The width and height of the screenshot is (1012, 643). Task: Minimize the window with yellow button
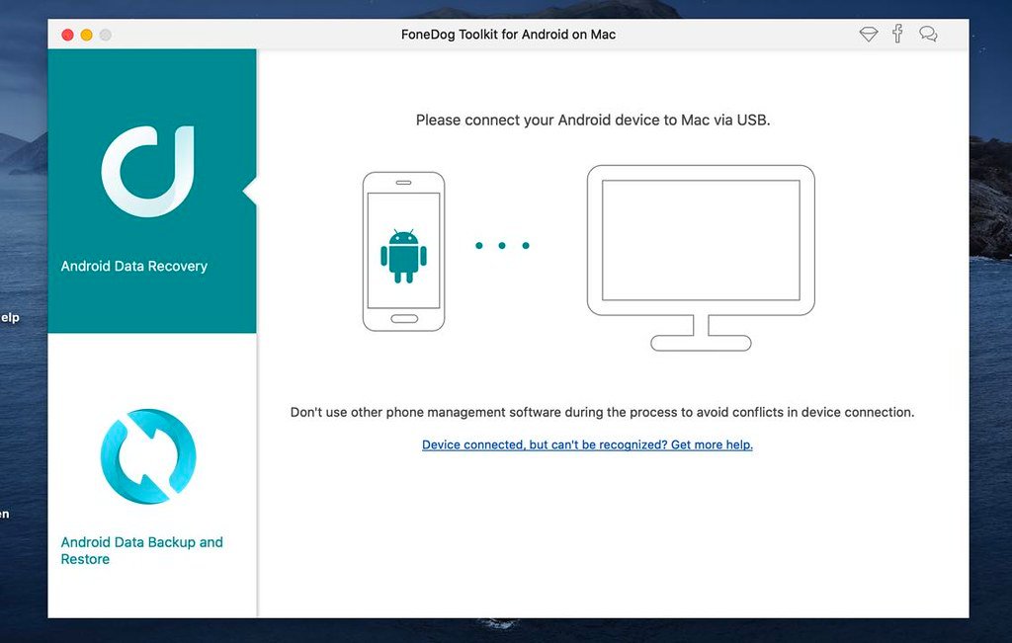87,35
